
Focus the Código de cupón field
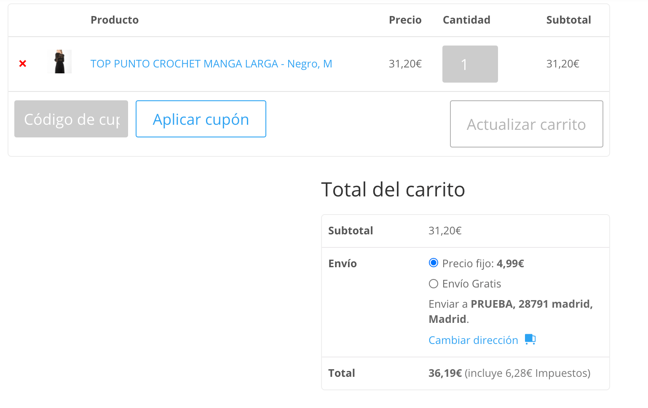tap(71, 119)
